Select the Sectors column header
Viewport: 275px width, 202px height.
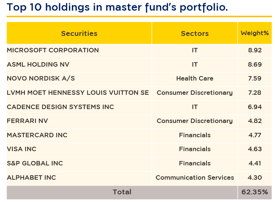[x=195, y=33]
